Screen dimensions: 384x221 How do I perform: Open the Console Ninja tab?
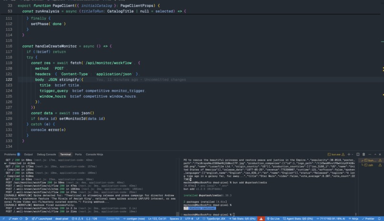(x=94, y=154)
